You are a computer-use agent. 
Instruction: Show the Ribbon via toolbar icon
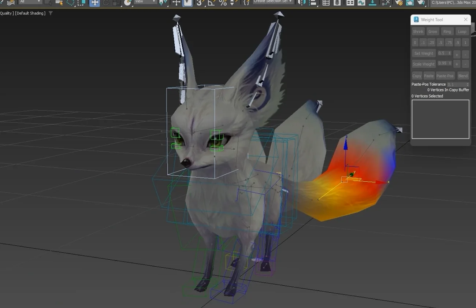pyautogui.click(x=350, y=3)
